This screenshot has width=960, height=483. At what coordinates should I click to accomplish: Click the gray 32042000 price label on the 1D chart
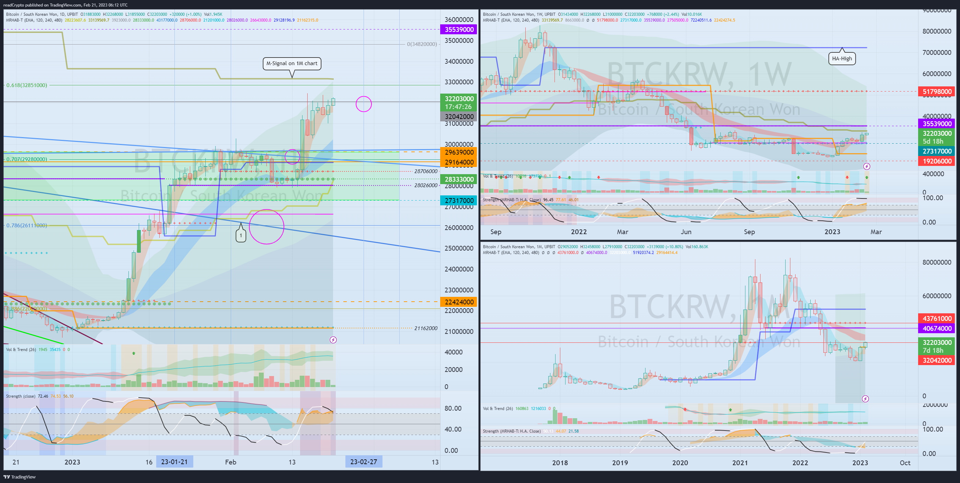[459, 117]
